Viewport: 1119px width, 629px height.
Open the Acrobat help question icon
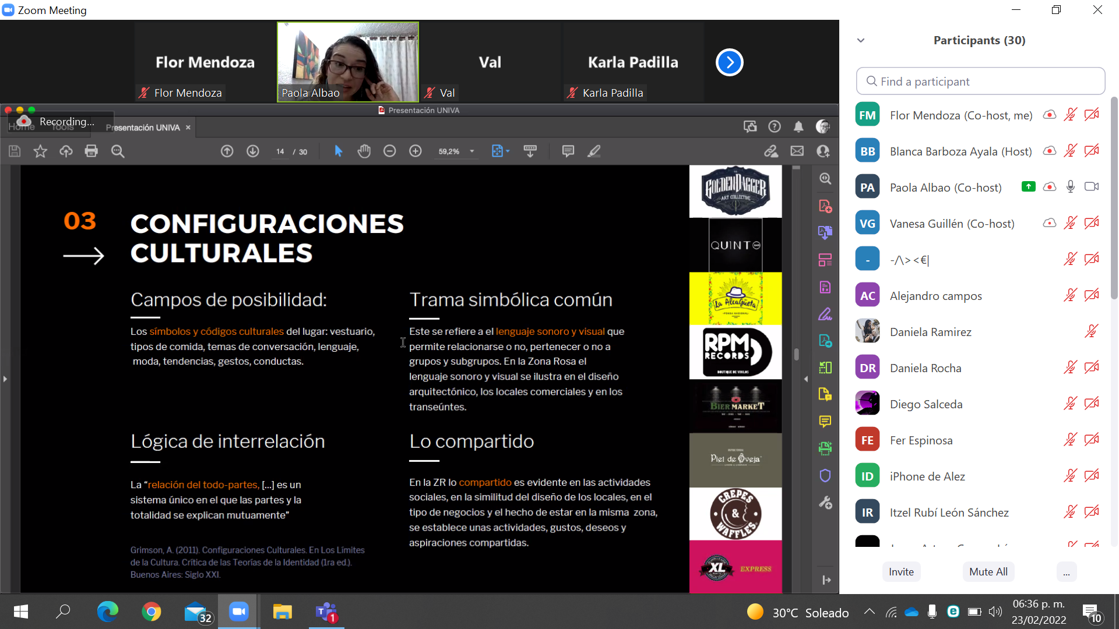pos(775,126)
